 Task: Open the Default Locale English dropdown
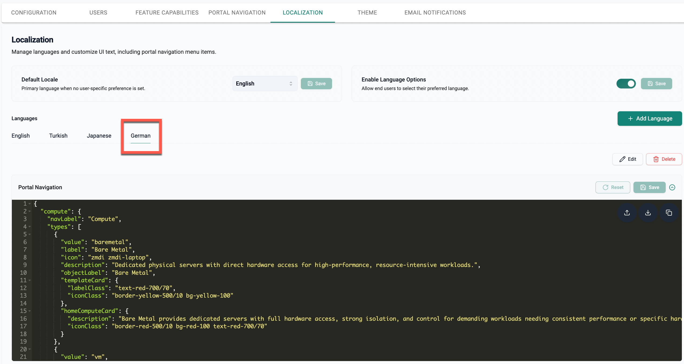point(265,84)
